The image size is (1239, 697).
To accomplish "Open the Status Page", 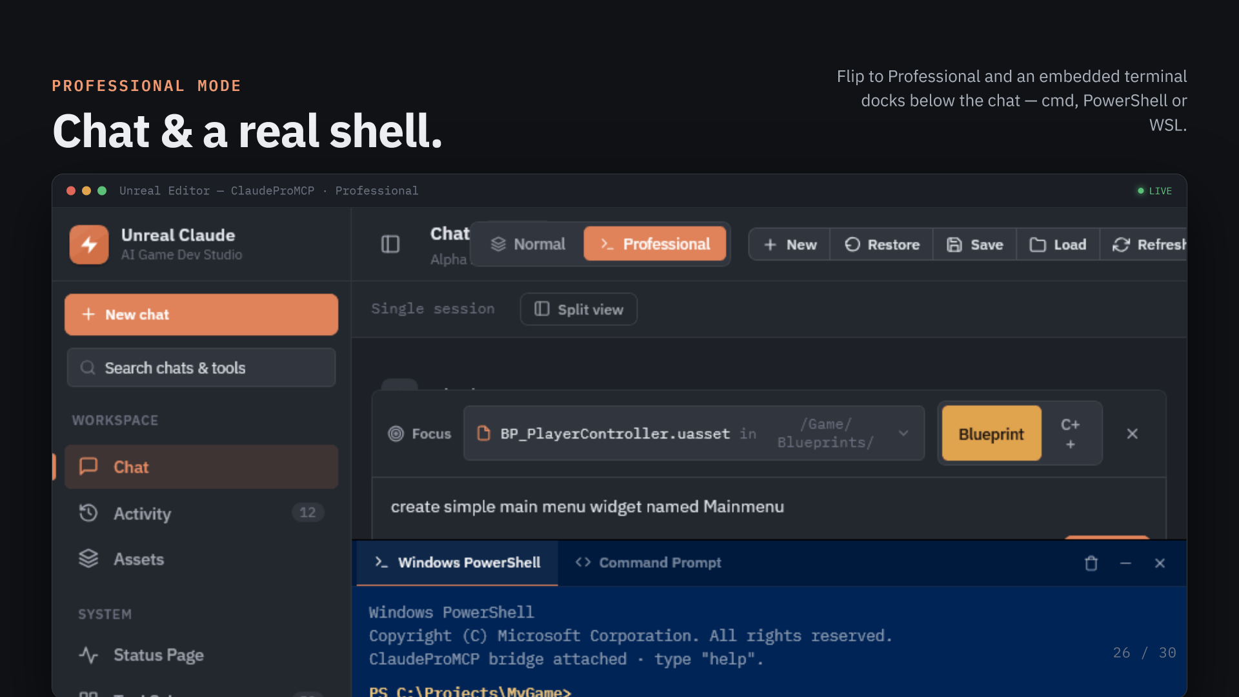I will 201,655.
